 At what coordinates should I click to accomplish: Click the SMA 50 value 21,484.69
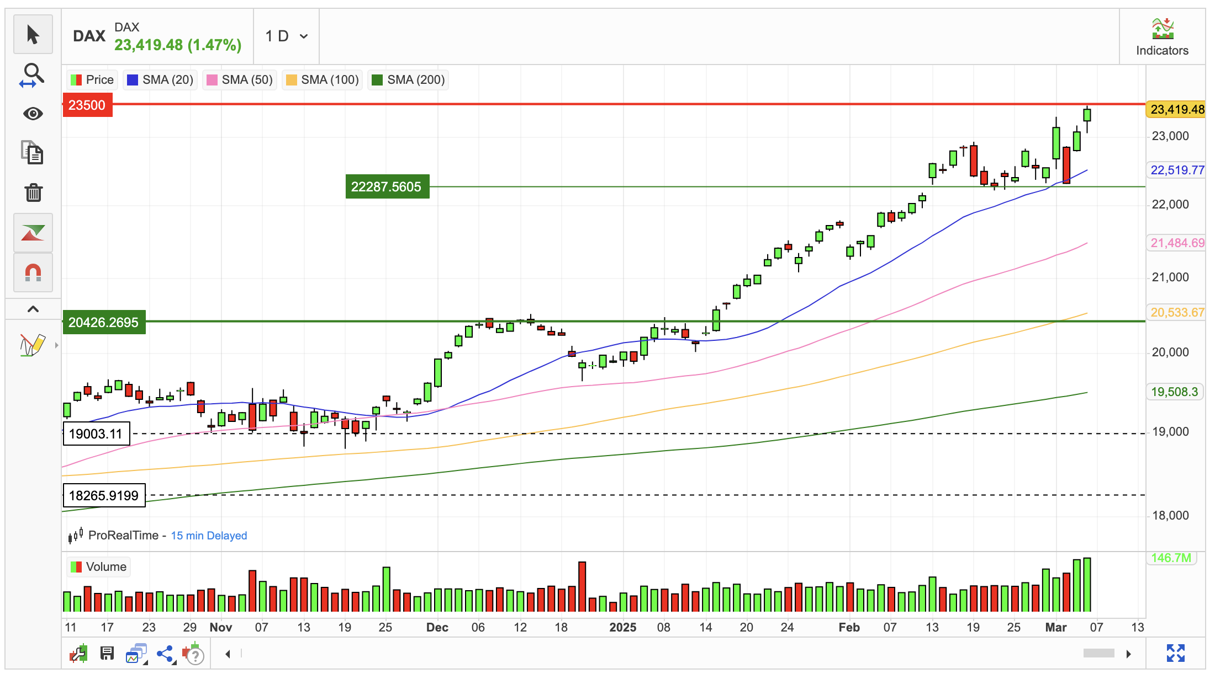pos(1176,243)
